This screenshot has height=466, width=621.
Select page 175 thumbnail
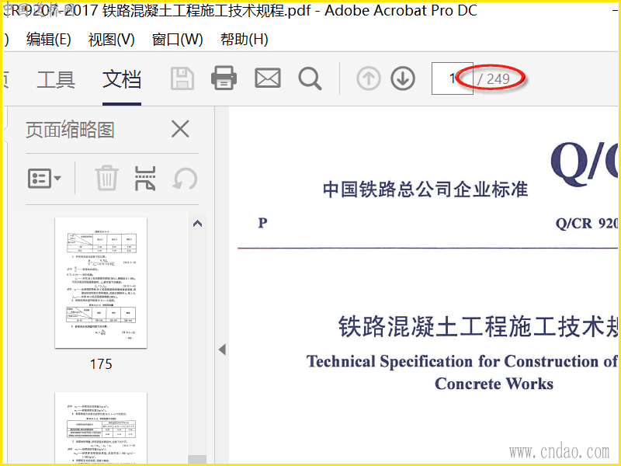click(101, 283)
